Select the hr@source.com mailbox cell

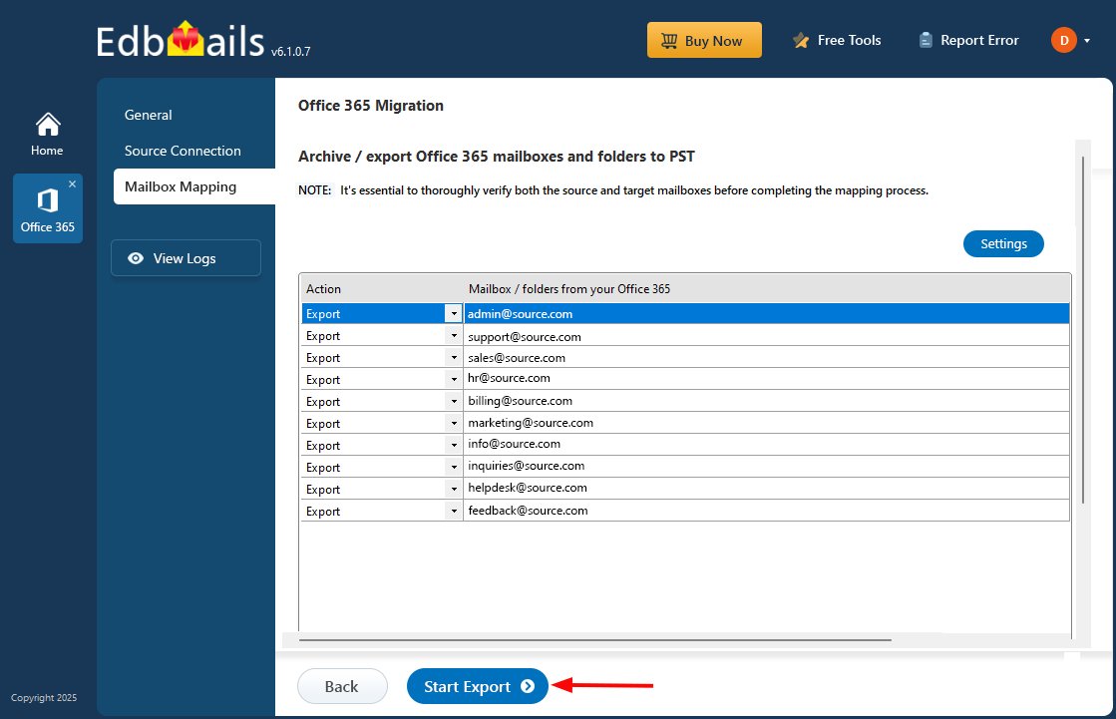coord(767,379)
